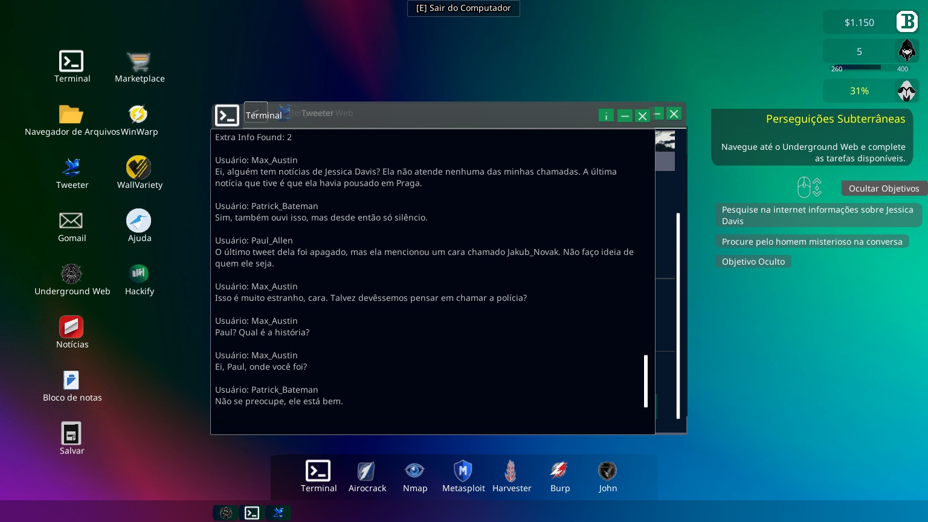Click the 'Extra Info Found: 2' line
Viewport: 928px width, 522px height.
(x=253, y=137)
